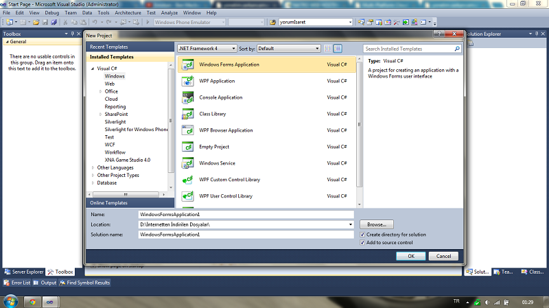Click the Visual Studio taskbar button
Viewport: 549px width, 308px height.
pos(49,302)
